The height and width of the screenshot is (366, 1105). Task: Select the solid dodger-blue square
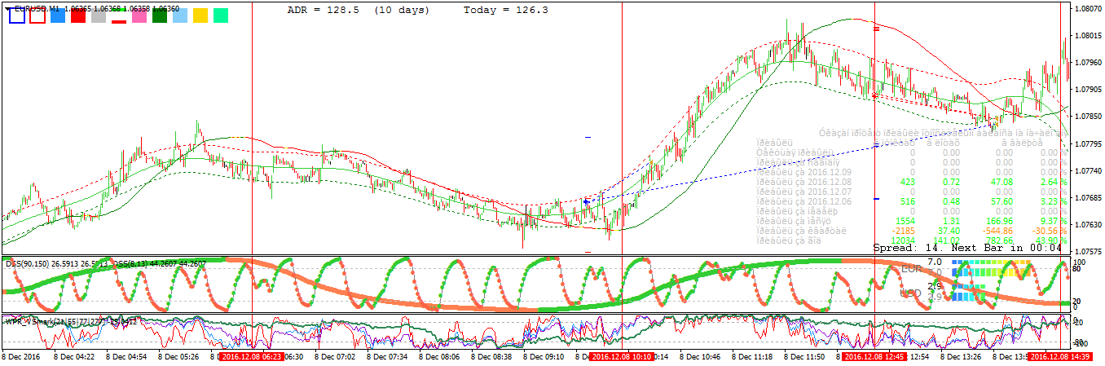58,15
